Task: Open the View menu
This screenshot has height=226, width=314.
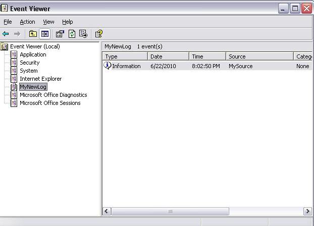Action: tap(48, 22)
